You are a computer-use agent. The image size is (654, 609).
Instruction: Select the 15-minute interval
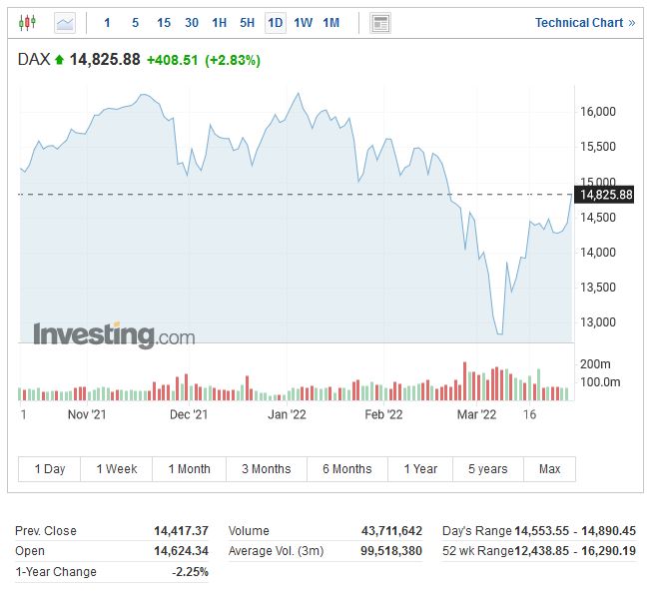click(164, 22)
